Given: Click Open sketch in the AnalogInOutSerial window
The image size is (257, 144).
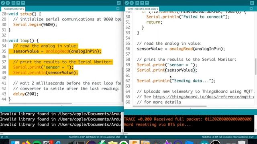Looking at the screenshot, I should click(x=18, y=3).
